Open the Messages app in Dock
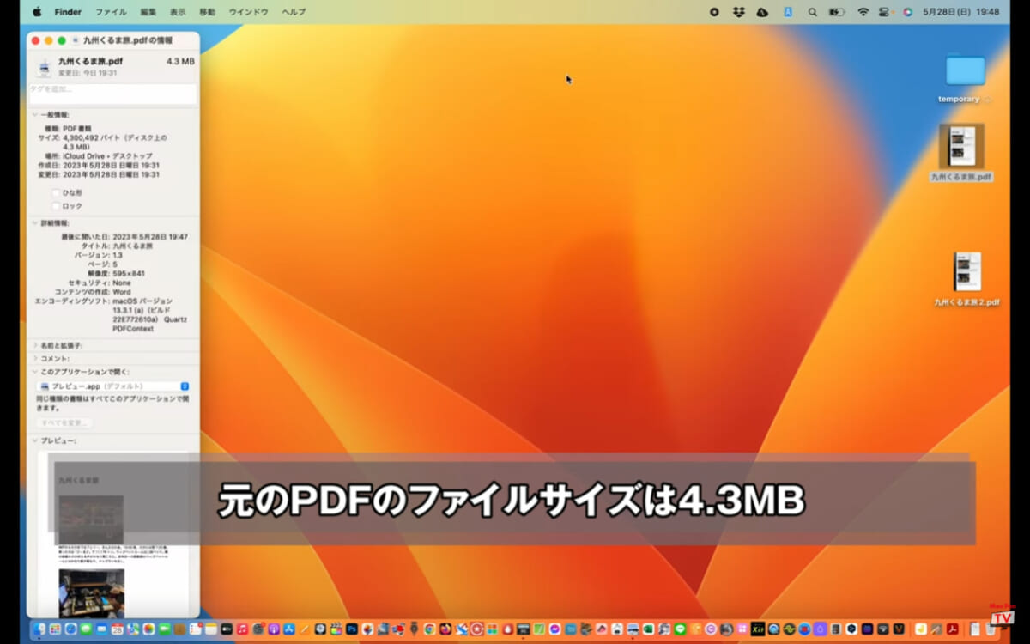Viewport: 1030px width, 644px height. 86,629
